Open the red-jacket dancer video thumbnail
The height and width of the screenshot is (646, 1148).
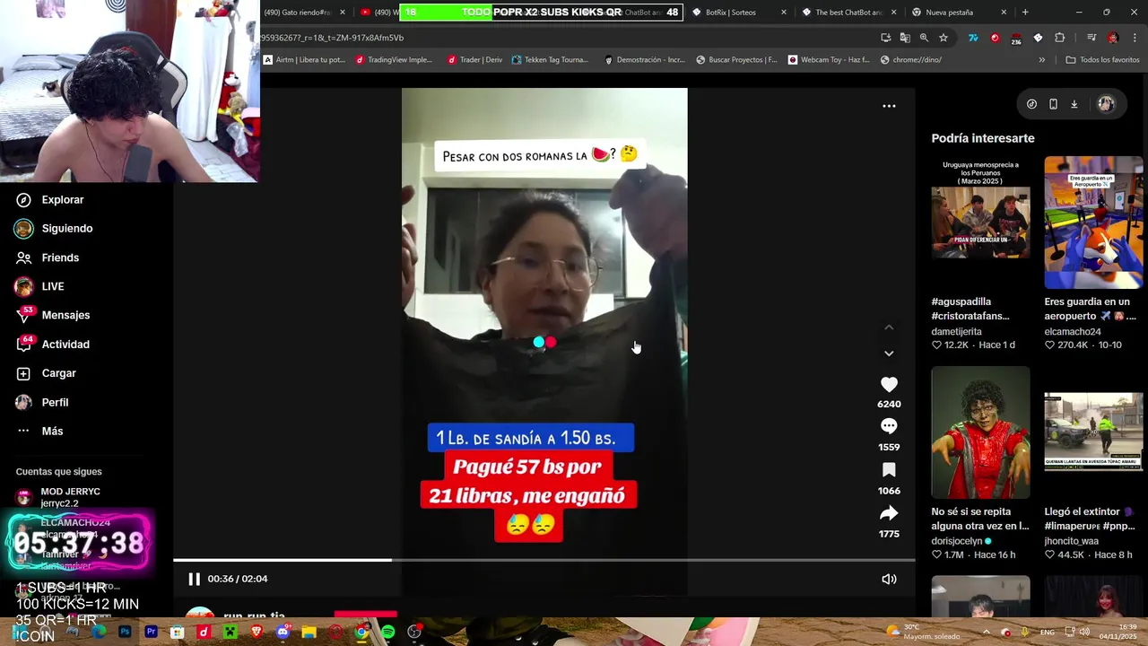tap(980, 432)
